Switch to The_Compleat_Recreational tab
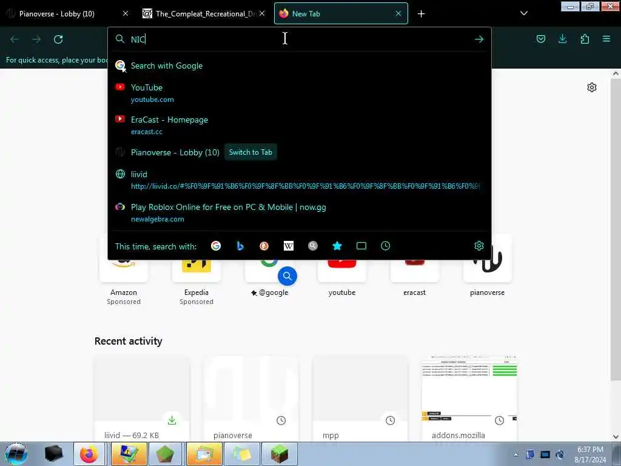 coord(204,13)
